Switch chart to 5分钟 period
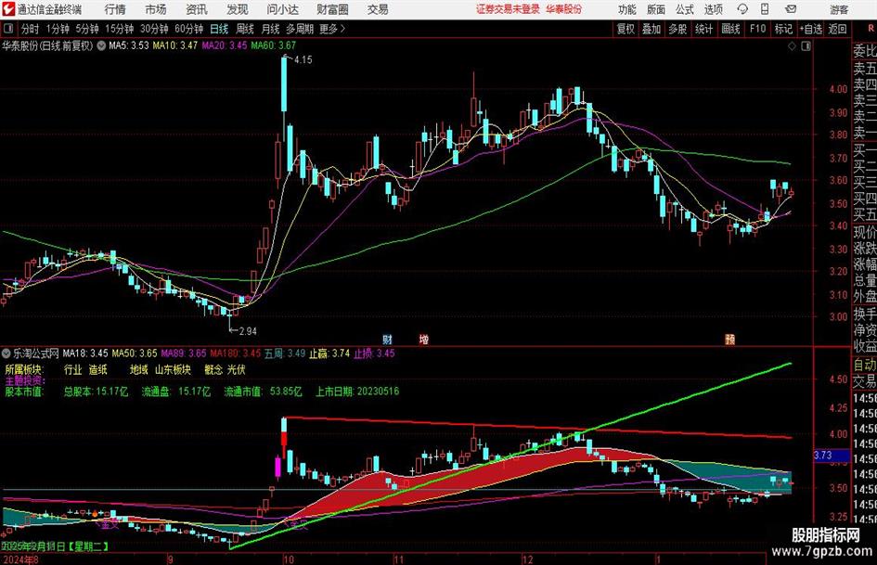Image resolution: width=877 pixels, height=565 pixels. (x=86, y=29)
